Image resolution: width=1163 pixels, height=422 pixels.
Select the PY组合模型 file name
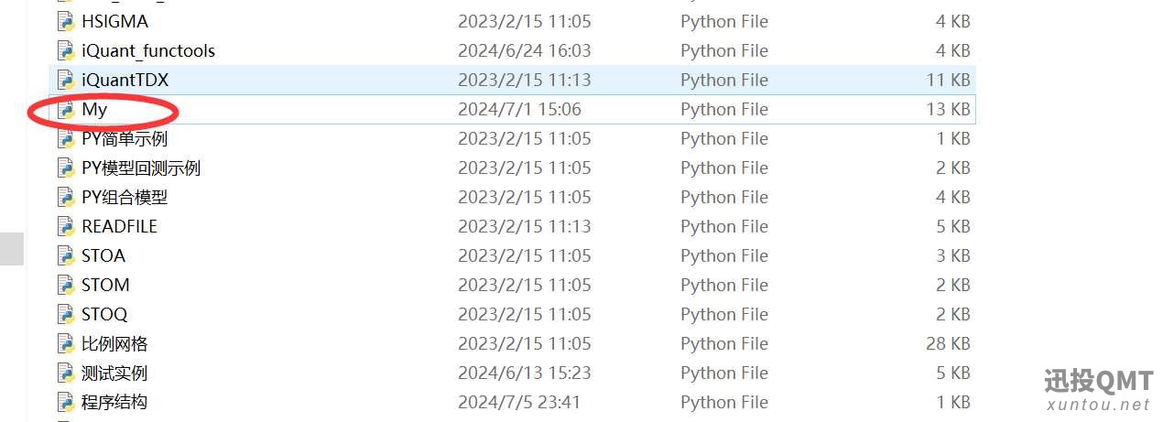pyautogui.click(x=125, y=197)
